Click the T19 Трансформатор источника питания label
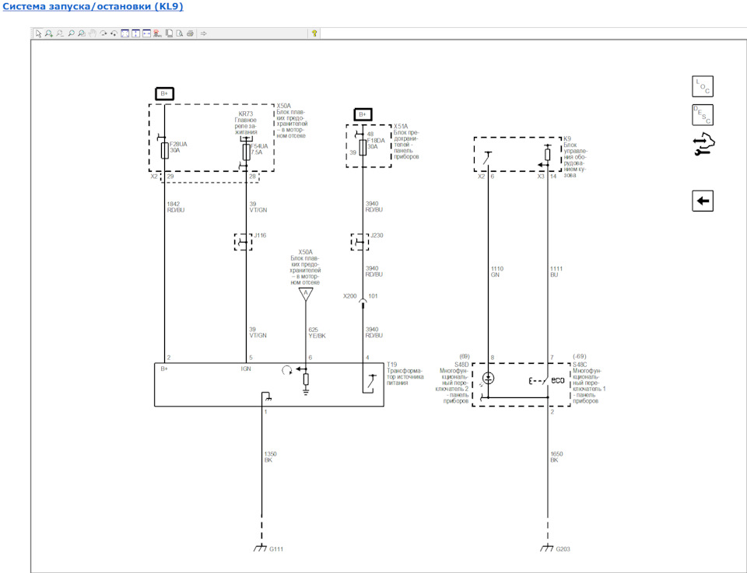 pyautogui.click(x=405, y=374)
